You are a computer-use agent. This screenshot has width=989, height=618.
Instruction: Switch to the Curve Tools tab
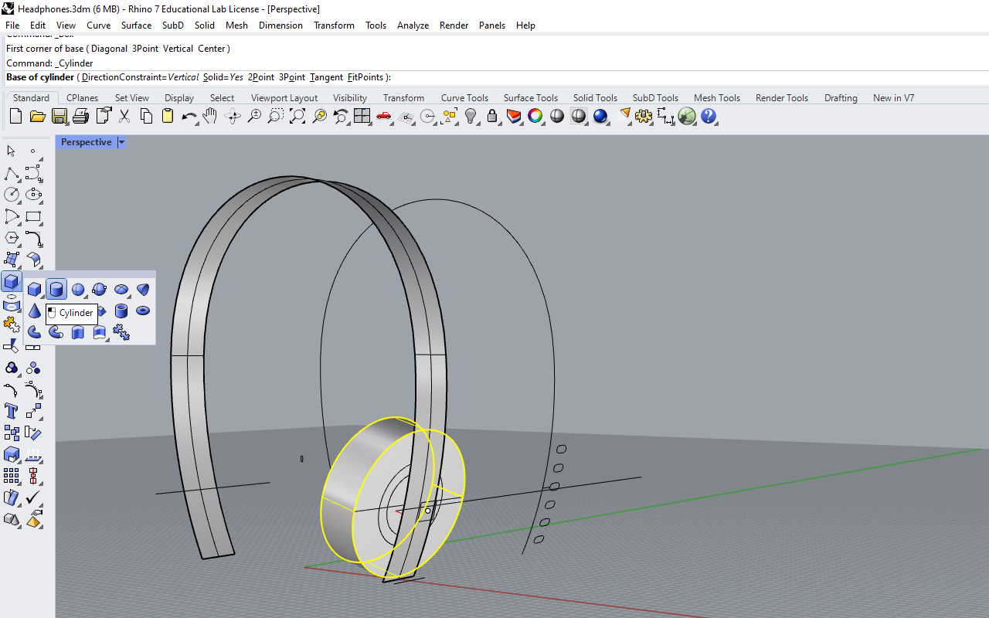[x=465, y=98]
